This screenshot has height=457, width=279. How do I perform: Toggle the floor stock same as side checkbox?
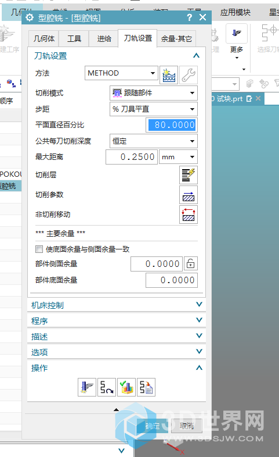[39, 249]
